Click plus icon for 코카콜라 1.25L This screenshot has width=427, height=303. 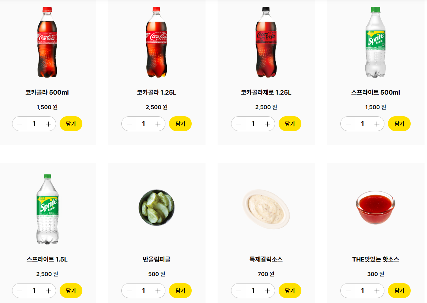(x=158, y=124)
